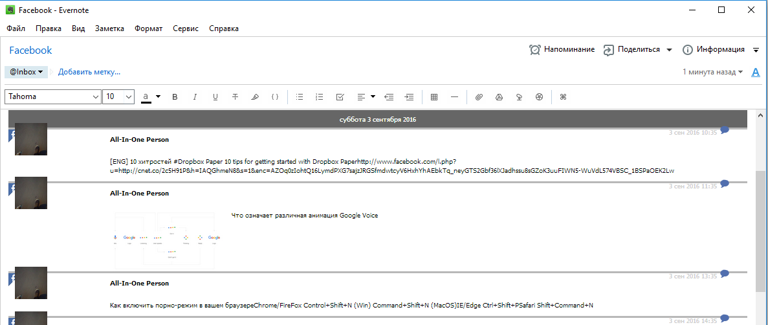Click the '3 сен 2016 10:35' timestamp
768x325 pixels.
click(x=692, y=132)
